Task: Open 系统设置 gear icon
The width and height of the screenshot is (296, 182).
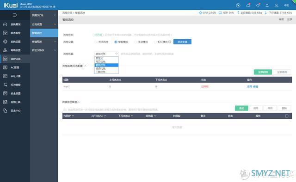Action: click(5, 42)
